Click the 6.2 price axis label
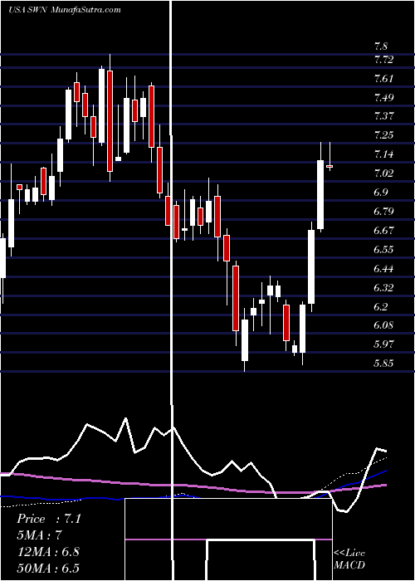The width and height of the screenshot is (415, 581). point(381,307)
